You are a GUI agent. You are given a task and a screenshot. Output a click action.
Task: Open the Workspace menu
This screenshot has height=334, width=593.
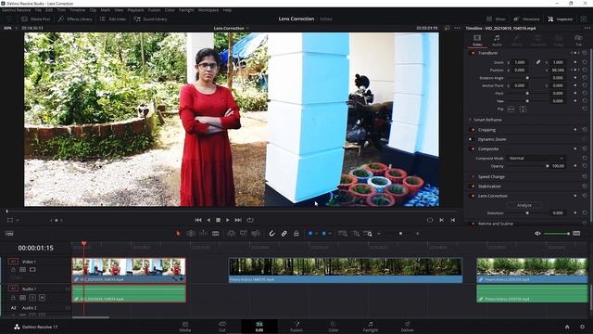(x=208, y=10)
